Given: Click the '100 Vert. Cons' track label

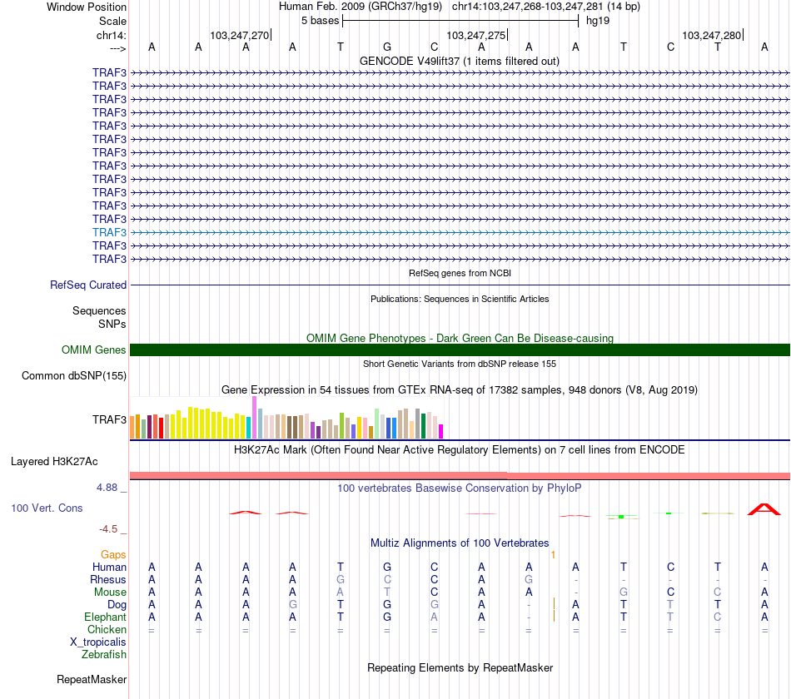Looking at the screenshot, I should click(47, 508).
